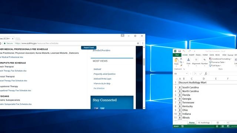
Task: Select the VIEW ribbon tab
Action: (x=224, y=55)
